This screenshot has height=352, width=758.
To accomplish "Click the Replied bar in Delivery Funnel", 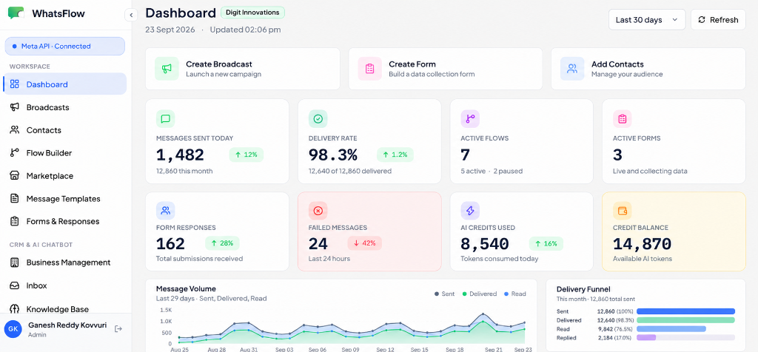I will [x=645, y=337].
